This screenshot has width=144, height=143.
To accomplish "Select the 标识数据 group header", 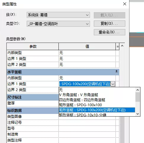I will click(33, 110).
